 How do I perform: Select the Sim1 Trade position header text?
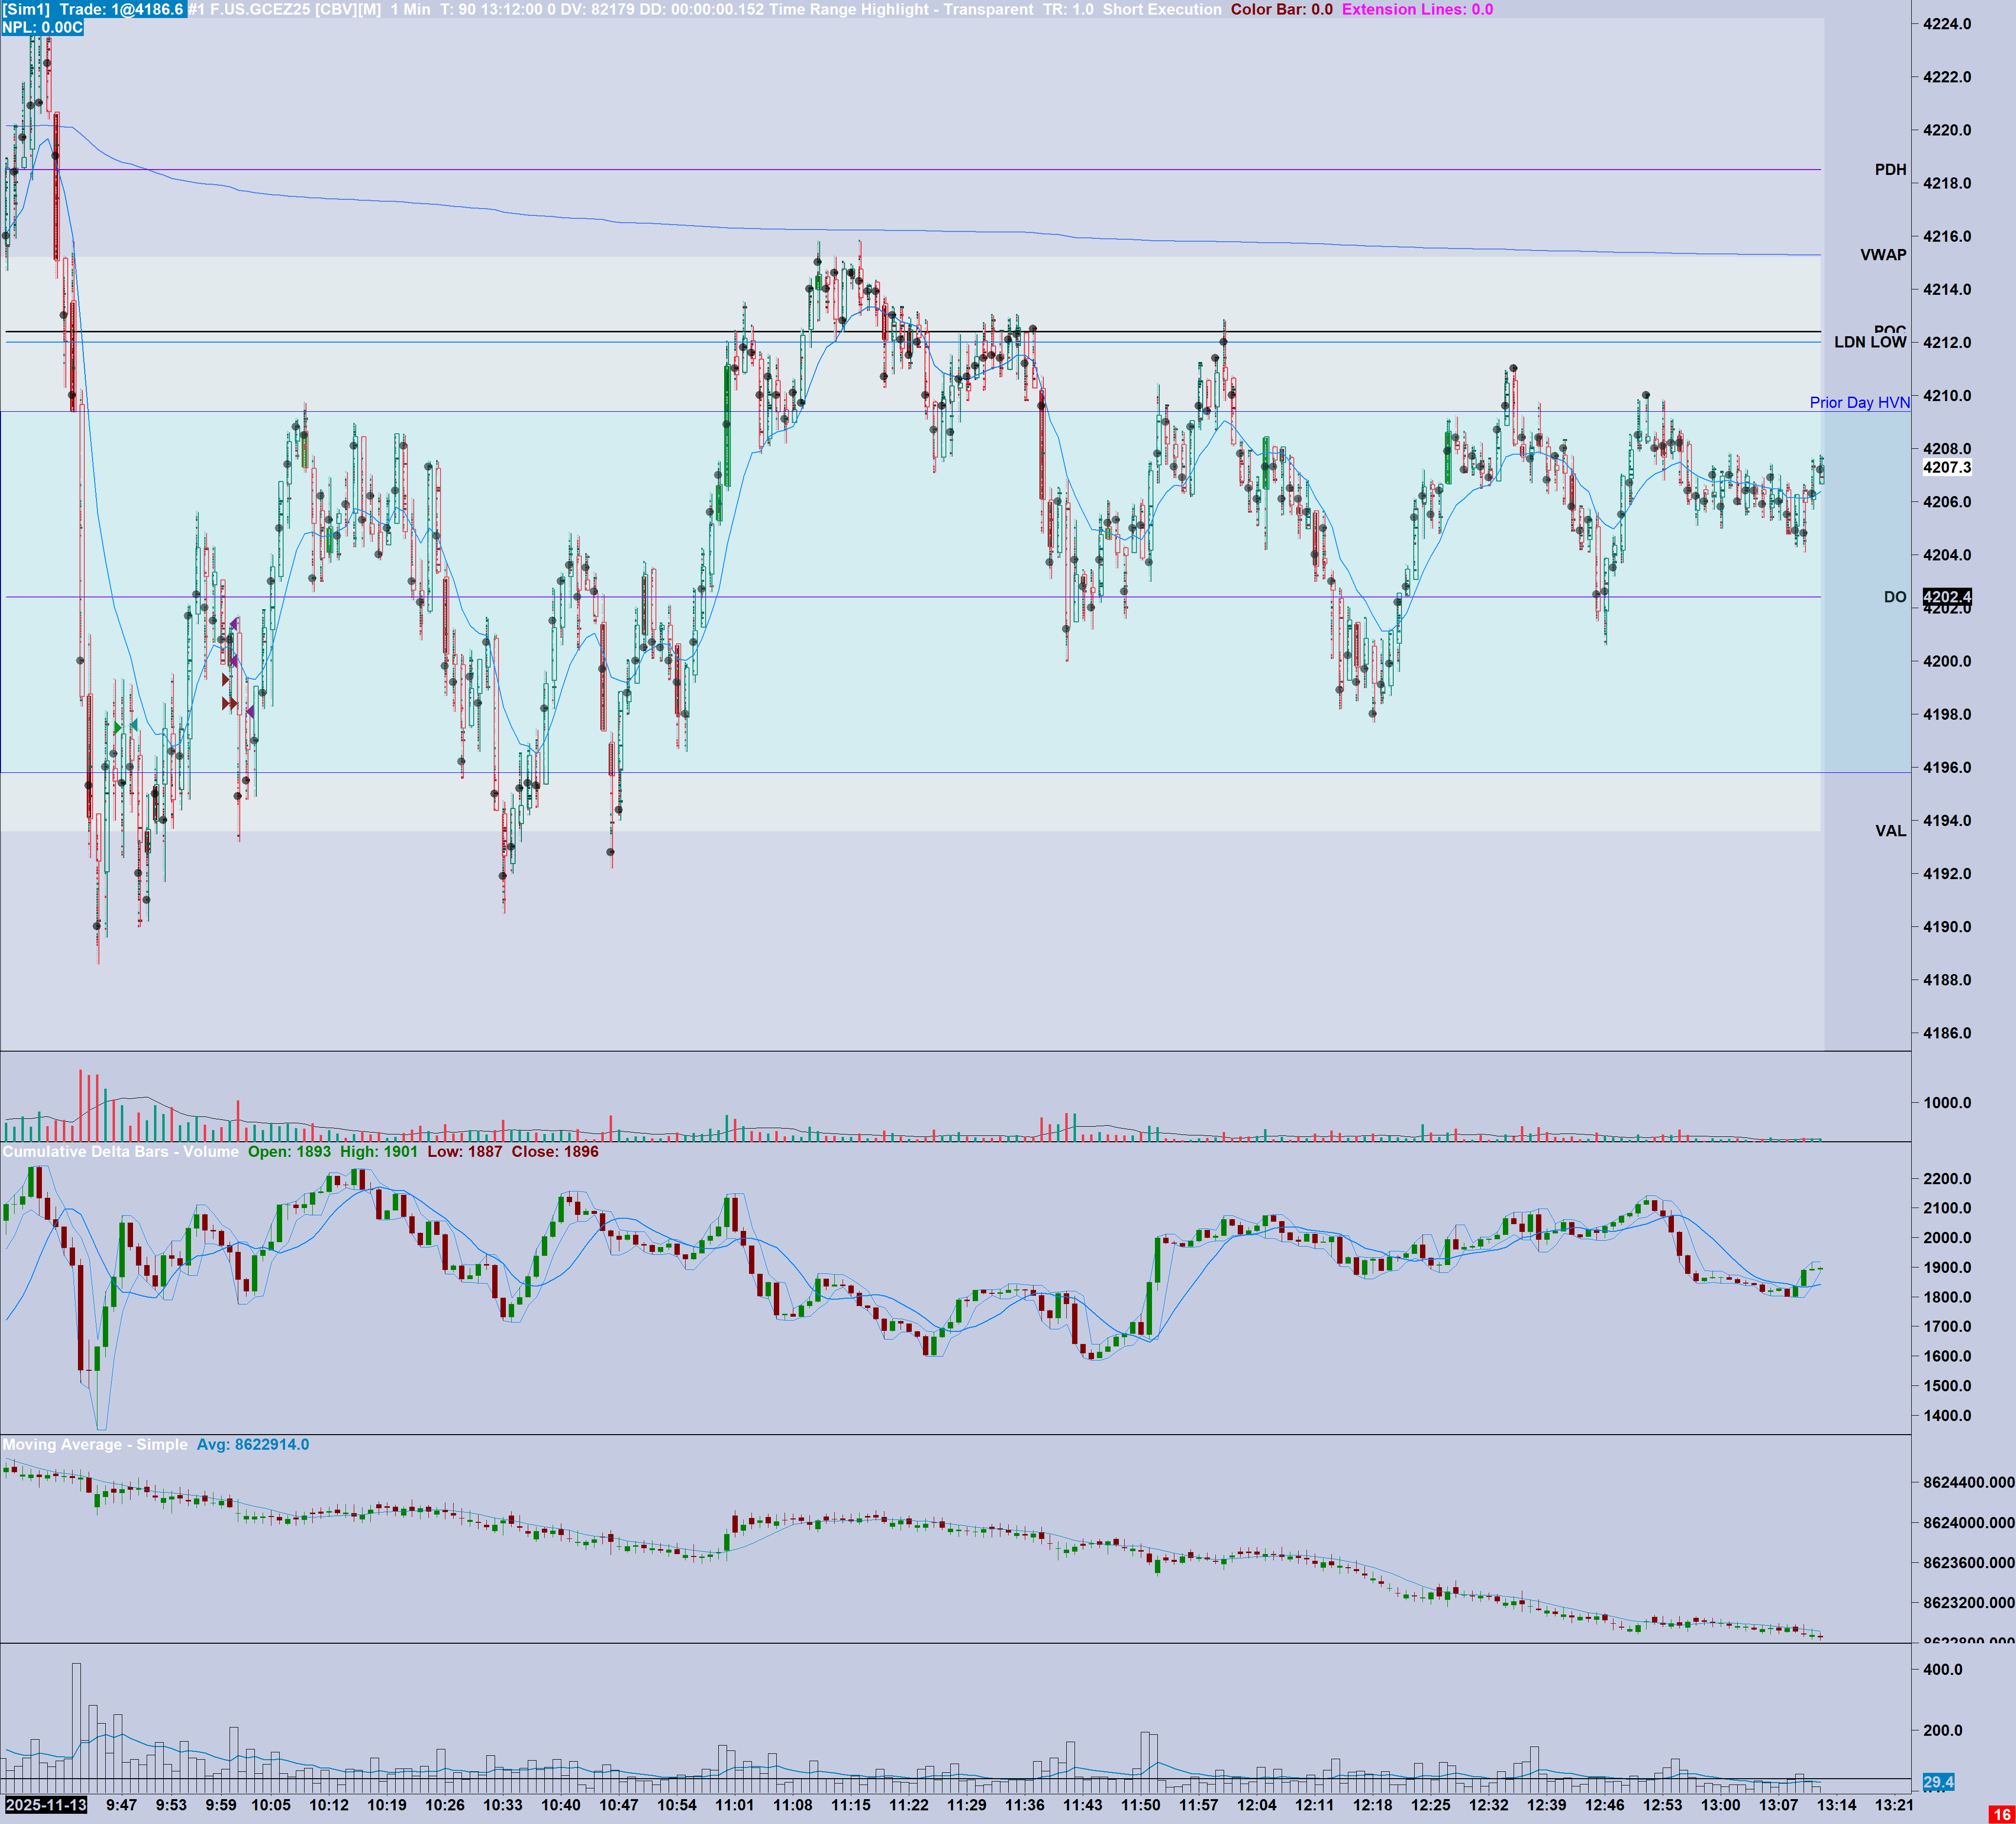[93, 9]
